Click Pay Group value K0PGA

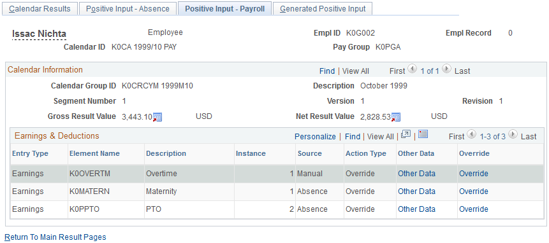point(388,47)
